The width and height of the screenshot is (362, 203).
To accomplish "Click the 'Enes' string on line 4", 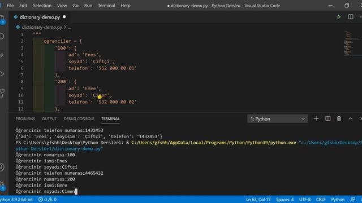I will tap(90, 55).
